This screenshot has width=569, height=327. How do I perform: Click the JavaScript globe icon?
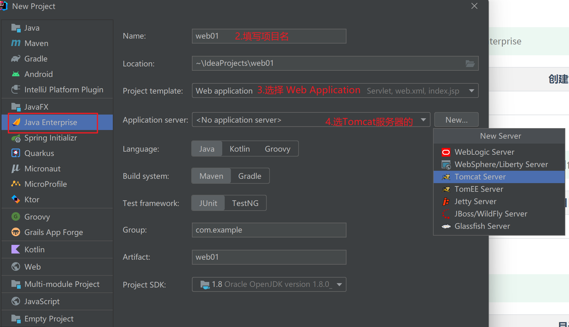[16, 301]
